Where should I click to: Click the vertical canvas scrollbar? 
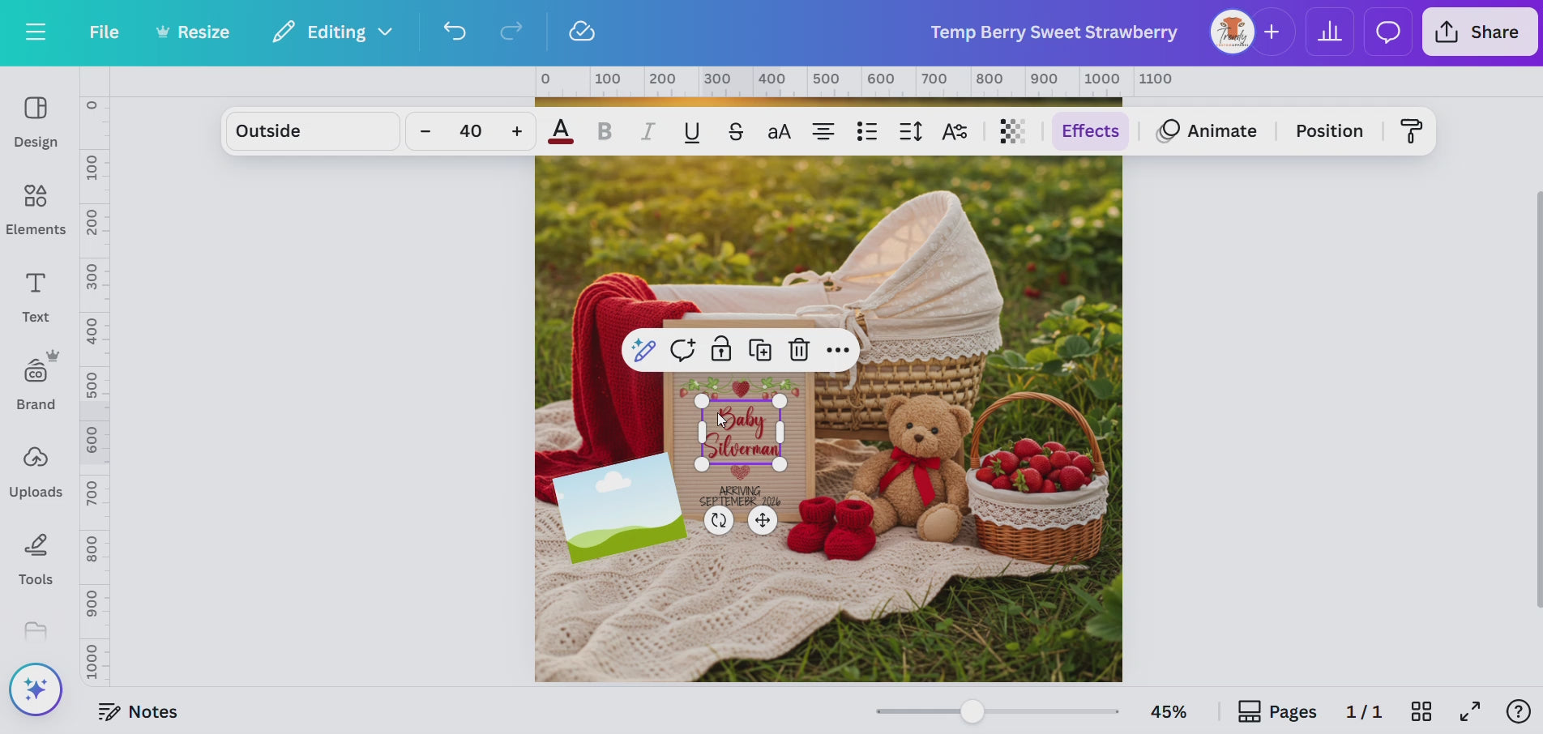coord(1539,399)
